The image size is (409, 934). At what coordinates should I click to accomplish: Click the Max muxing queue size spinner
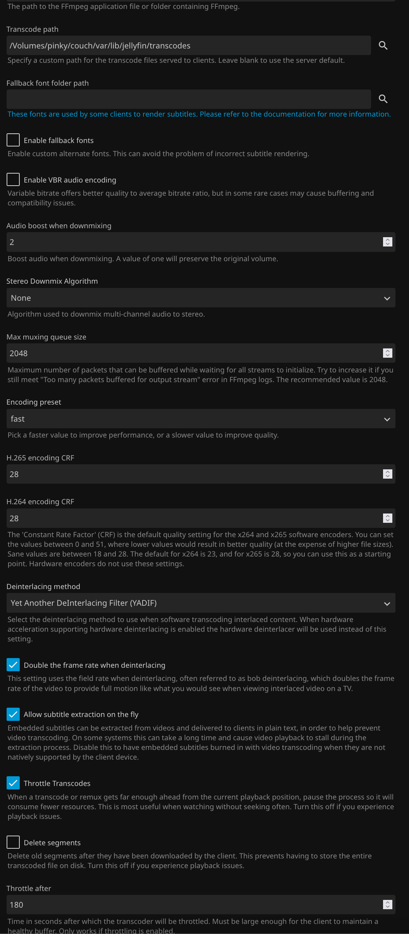click(x=387, y=353)
